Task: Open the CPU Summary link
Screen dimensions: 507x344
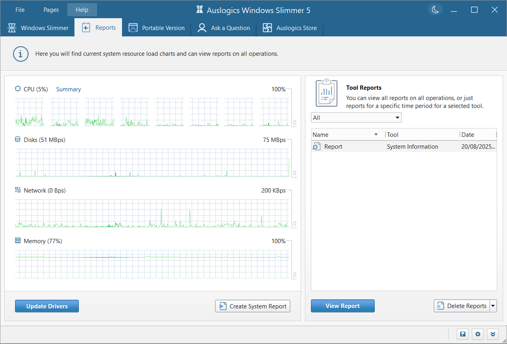Action: pyautogui.click(x=68, y=89)
